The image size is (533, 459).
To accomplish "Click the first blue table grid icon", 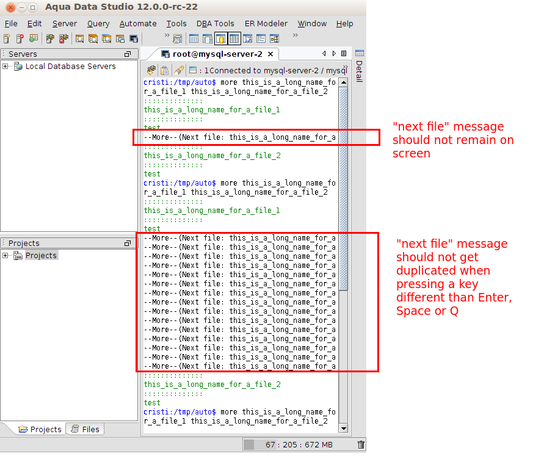I will click(x=194, y=38).
